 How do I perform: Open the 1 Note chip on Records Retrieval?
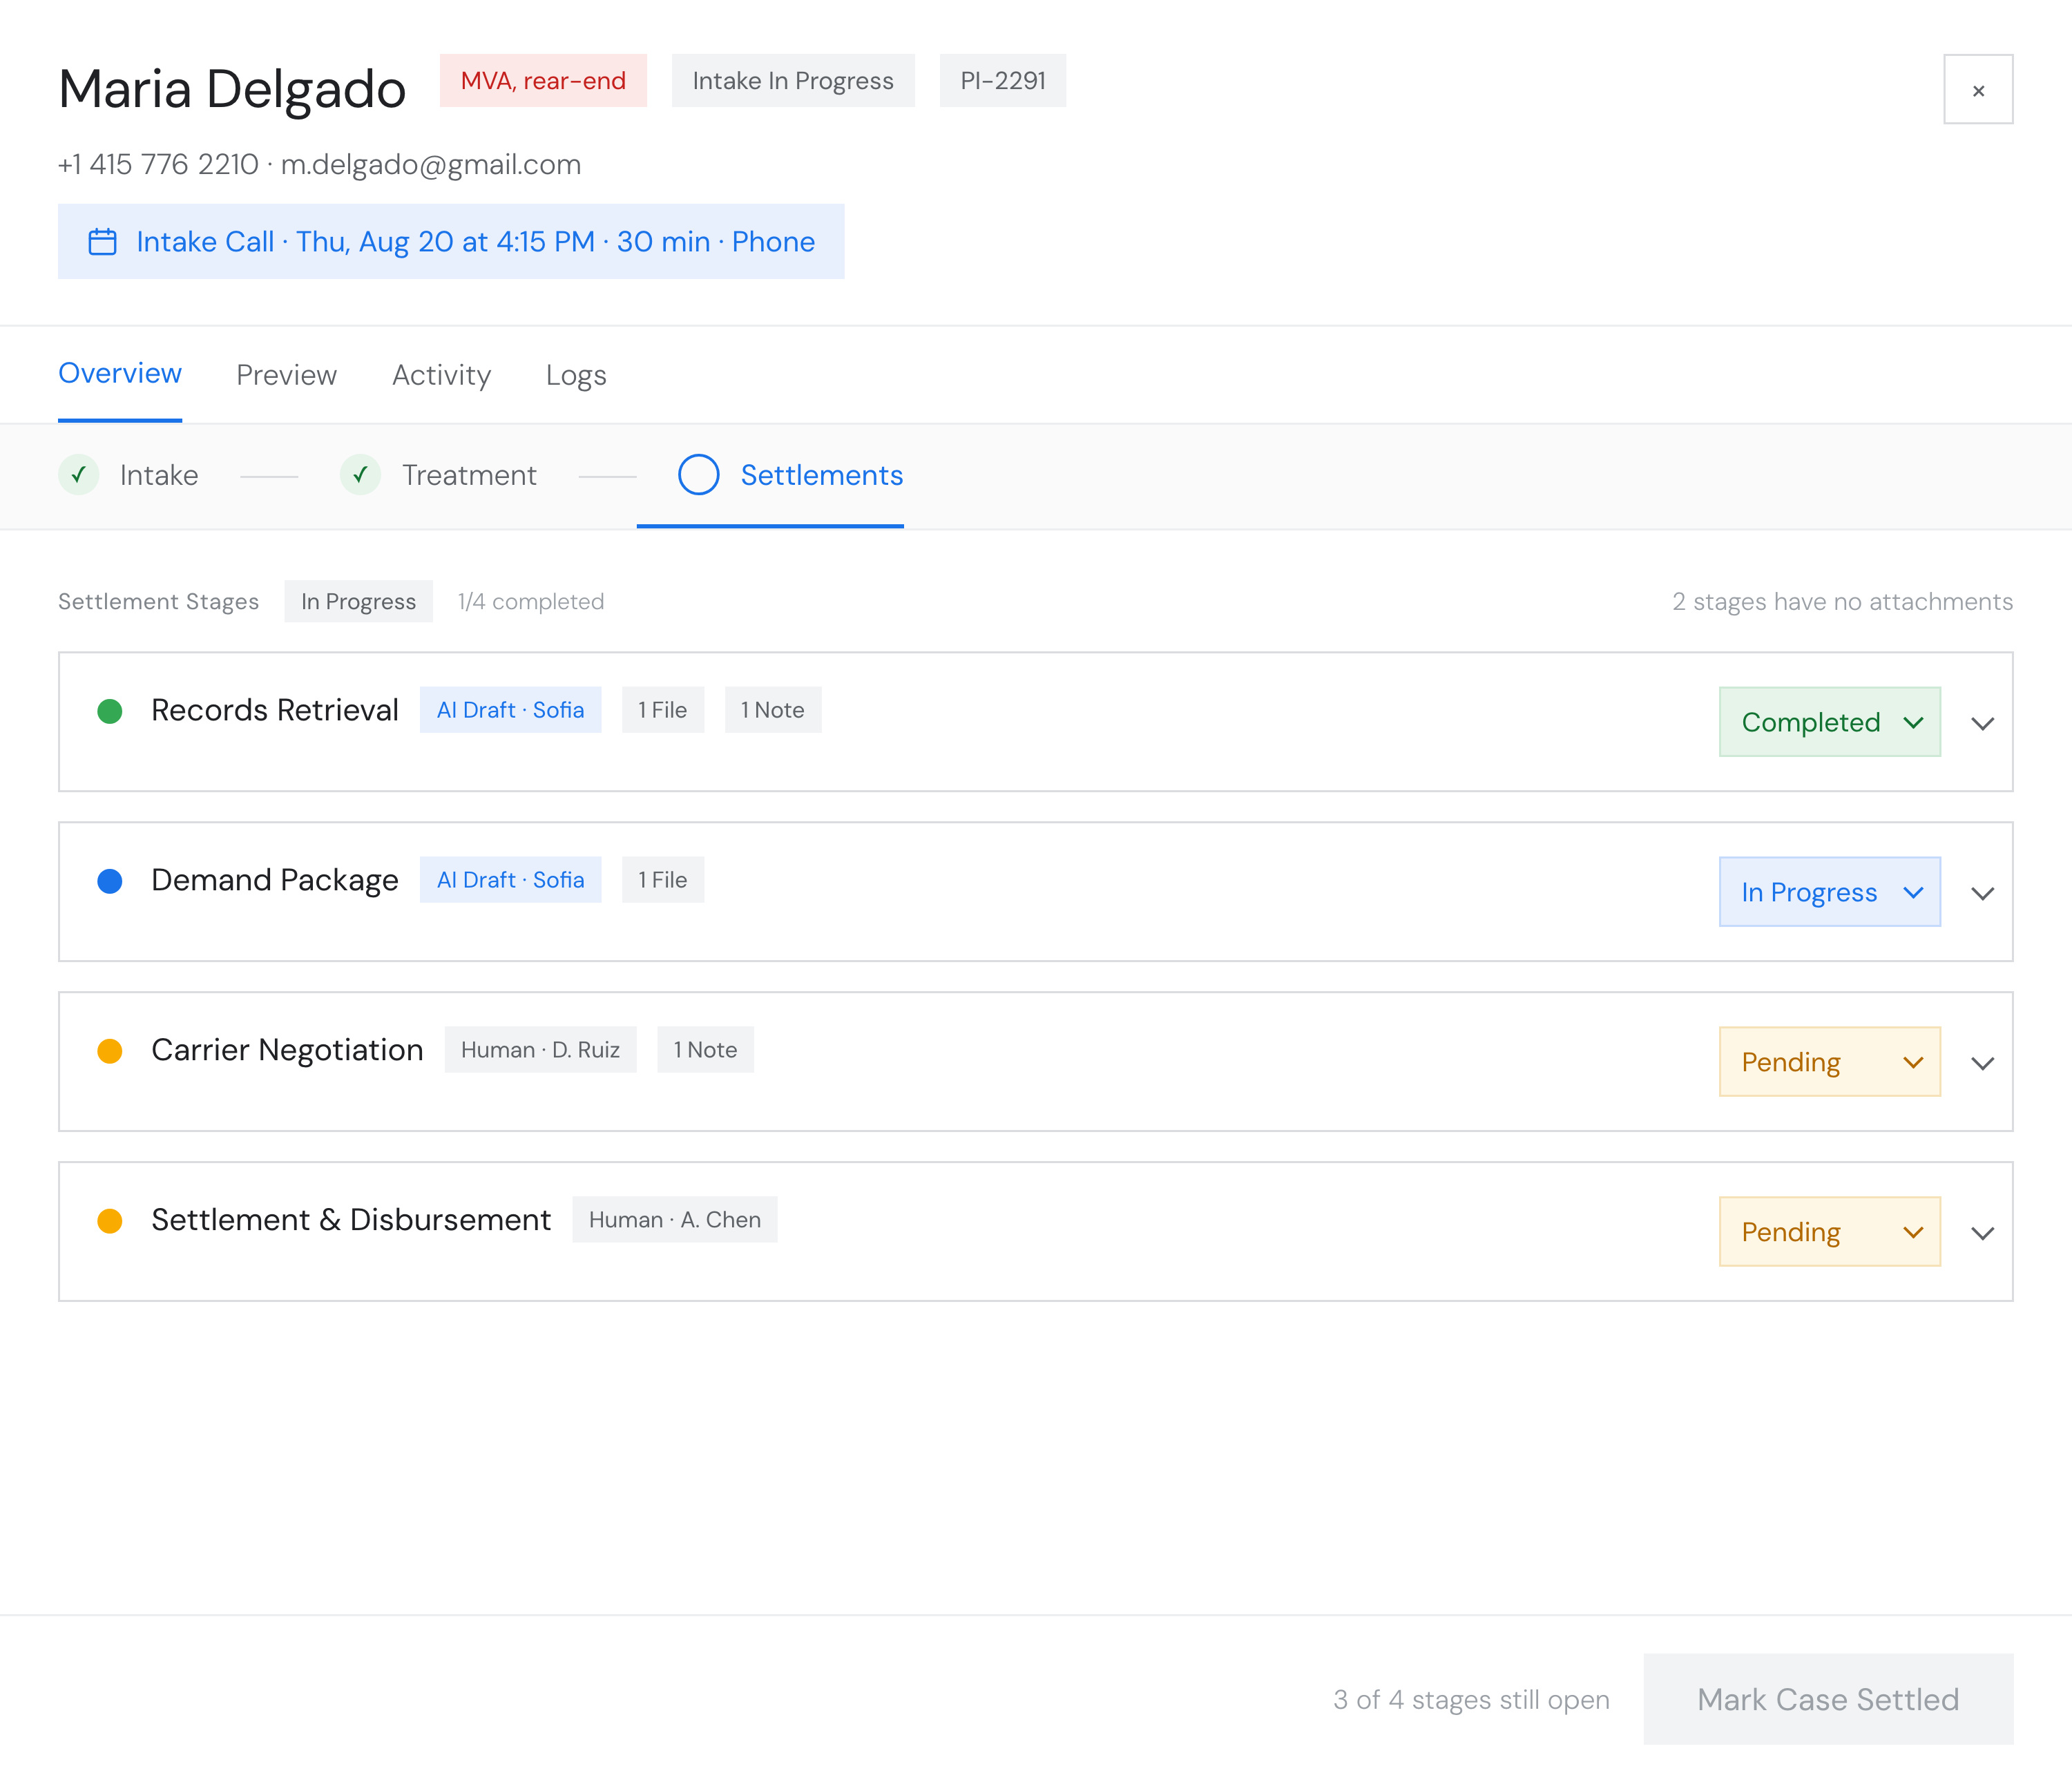[773, 710]
